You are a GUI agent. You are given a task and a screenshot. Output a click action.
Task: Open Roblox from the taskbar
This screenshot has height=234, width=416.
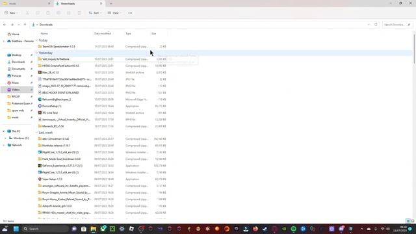[131, 229]
